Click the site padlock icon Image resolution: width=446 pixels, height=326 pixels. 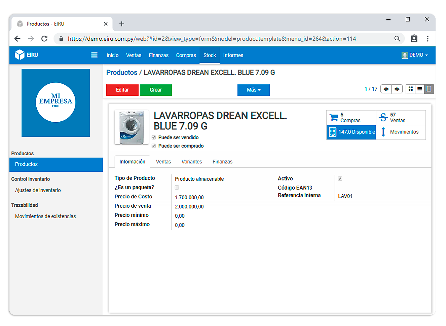(x=61, y=39)
